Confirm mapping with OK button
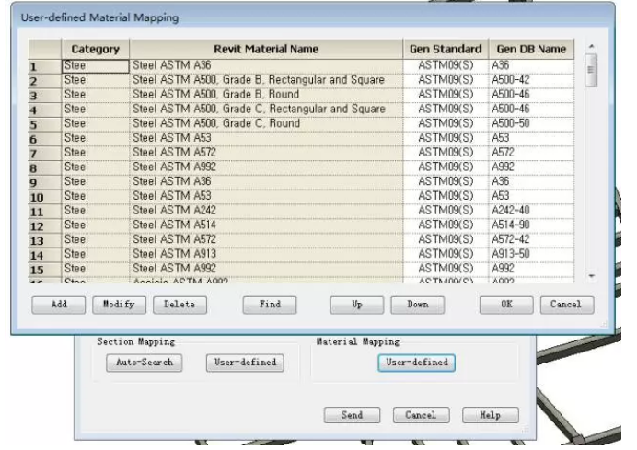The width and height of the screenshot is (637, 450). click(506, 305)
